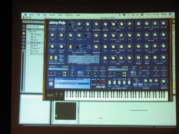Click the Effect 2 TEMPLATE button

pos(125,67)
